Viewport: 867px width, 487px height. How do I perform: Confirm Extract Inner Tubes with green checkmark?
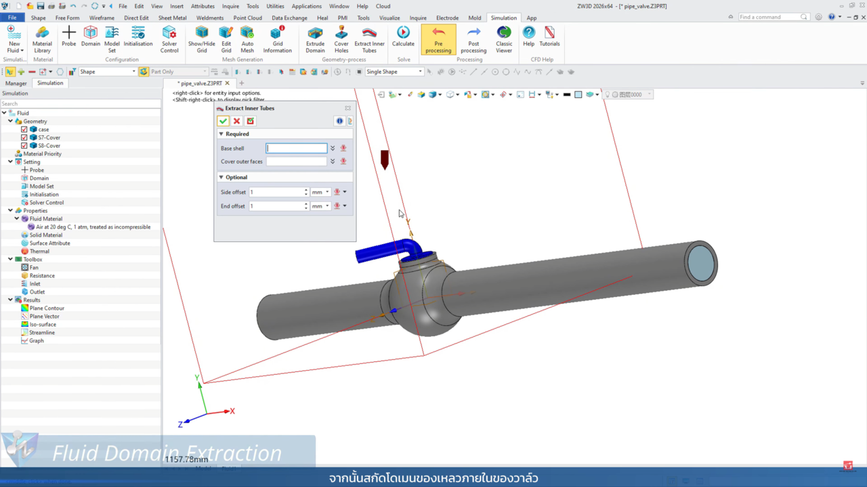point(223,121)
